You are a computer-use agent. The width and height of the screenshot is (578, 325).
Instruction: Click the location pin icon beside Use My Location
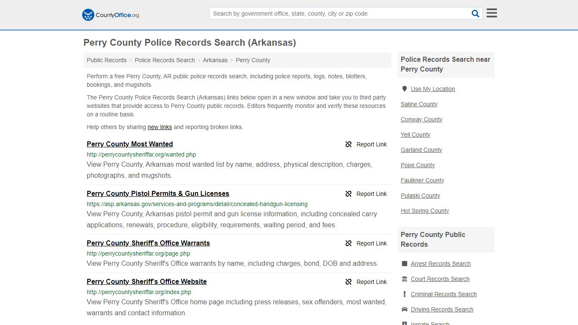pyautogui.click(x=405, y=89)
